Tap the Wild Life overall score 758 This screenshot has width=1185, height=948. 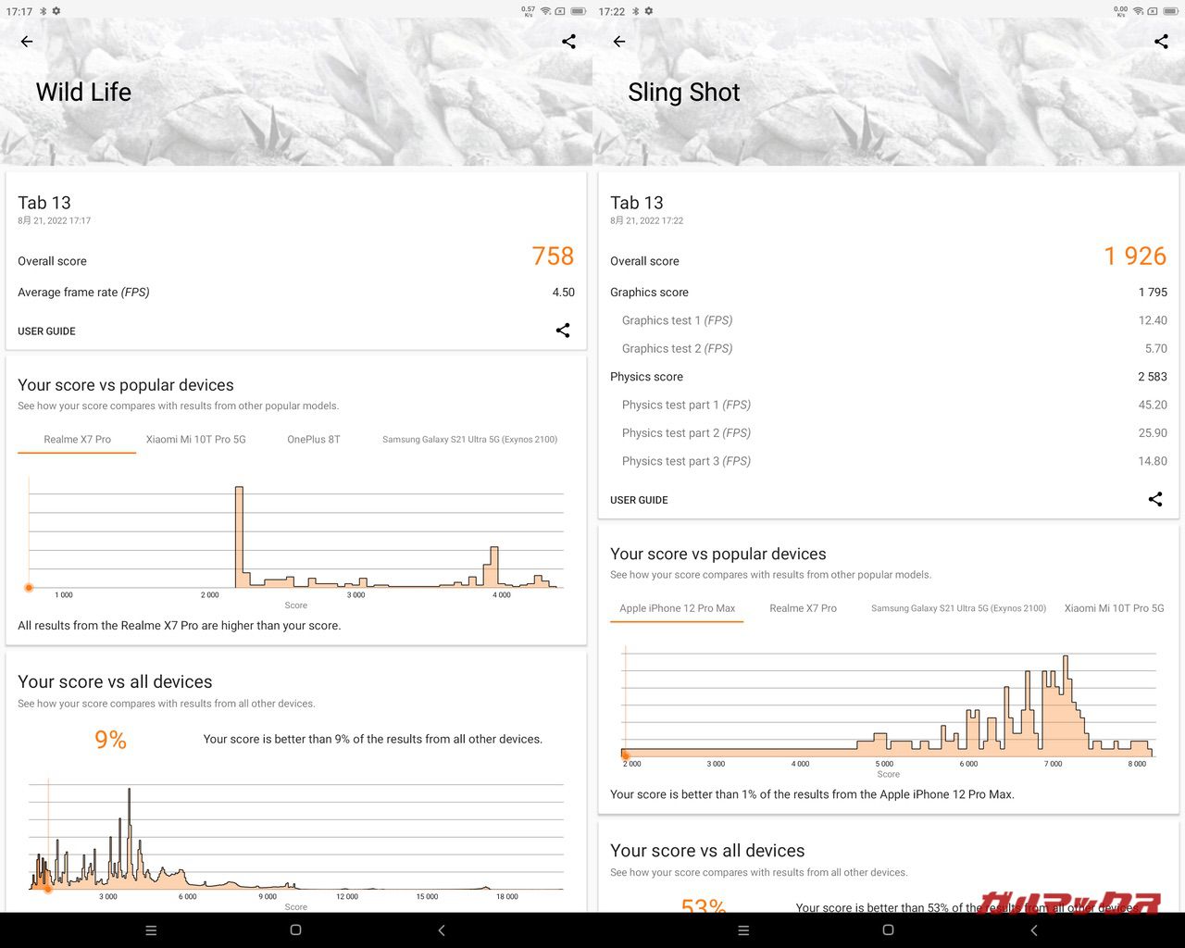[553, 256]
